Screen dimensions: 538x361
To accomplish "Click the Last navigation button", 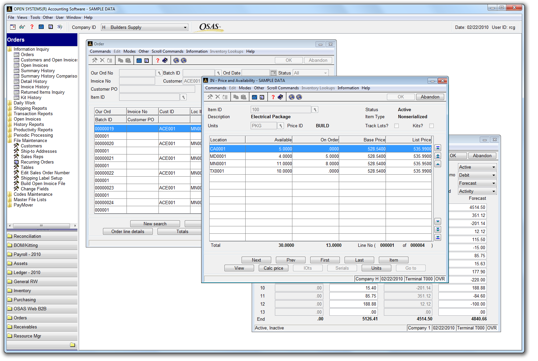I will 359,260.
